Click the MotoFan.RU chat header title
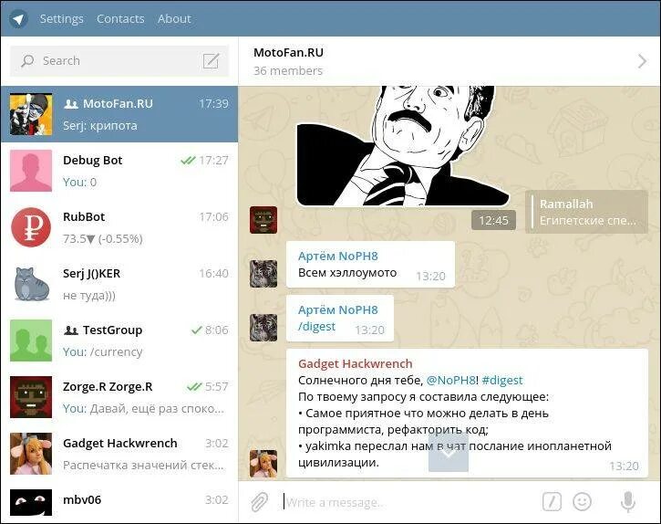 288,52
